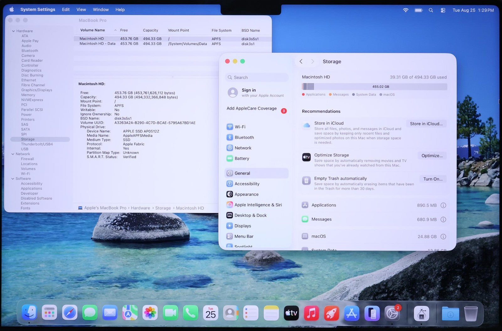Image resolution: width=502 pixels, height=331 pixels.
Task: Open the Photos app in the Dock
Action: 150,313
